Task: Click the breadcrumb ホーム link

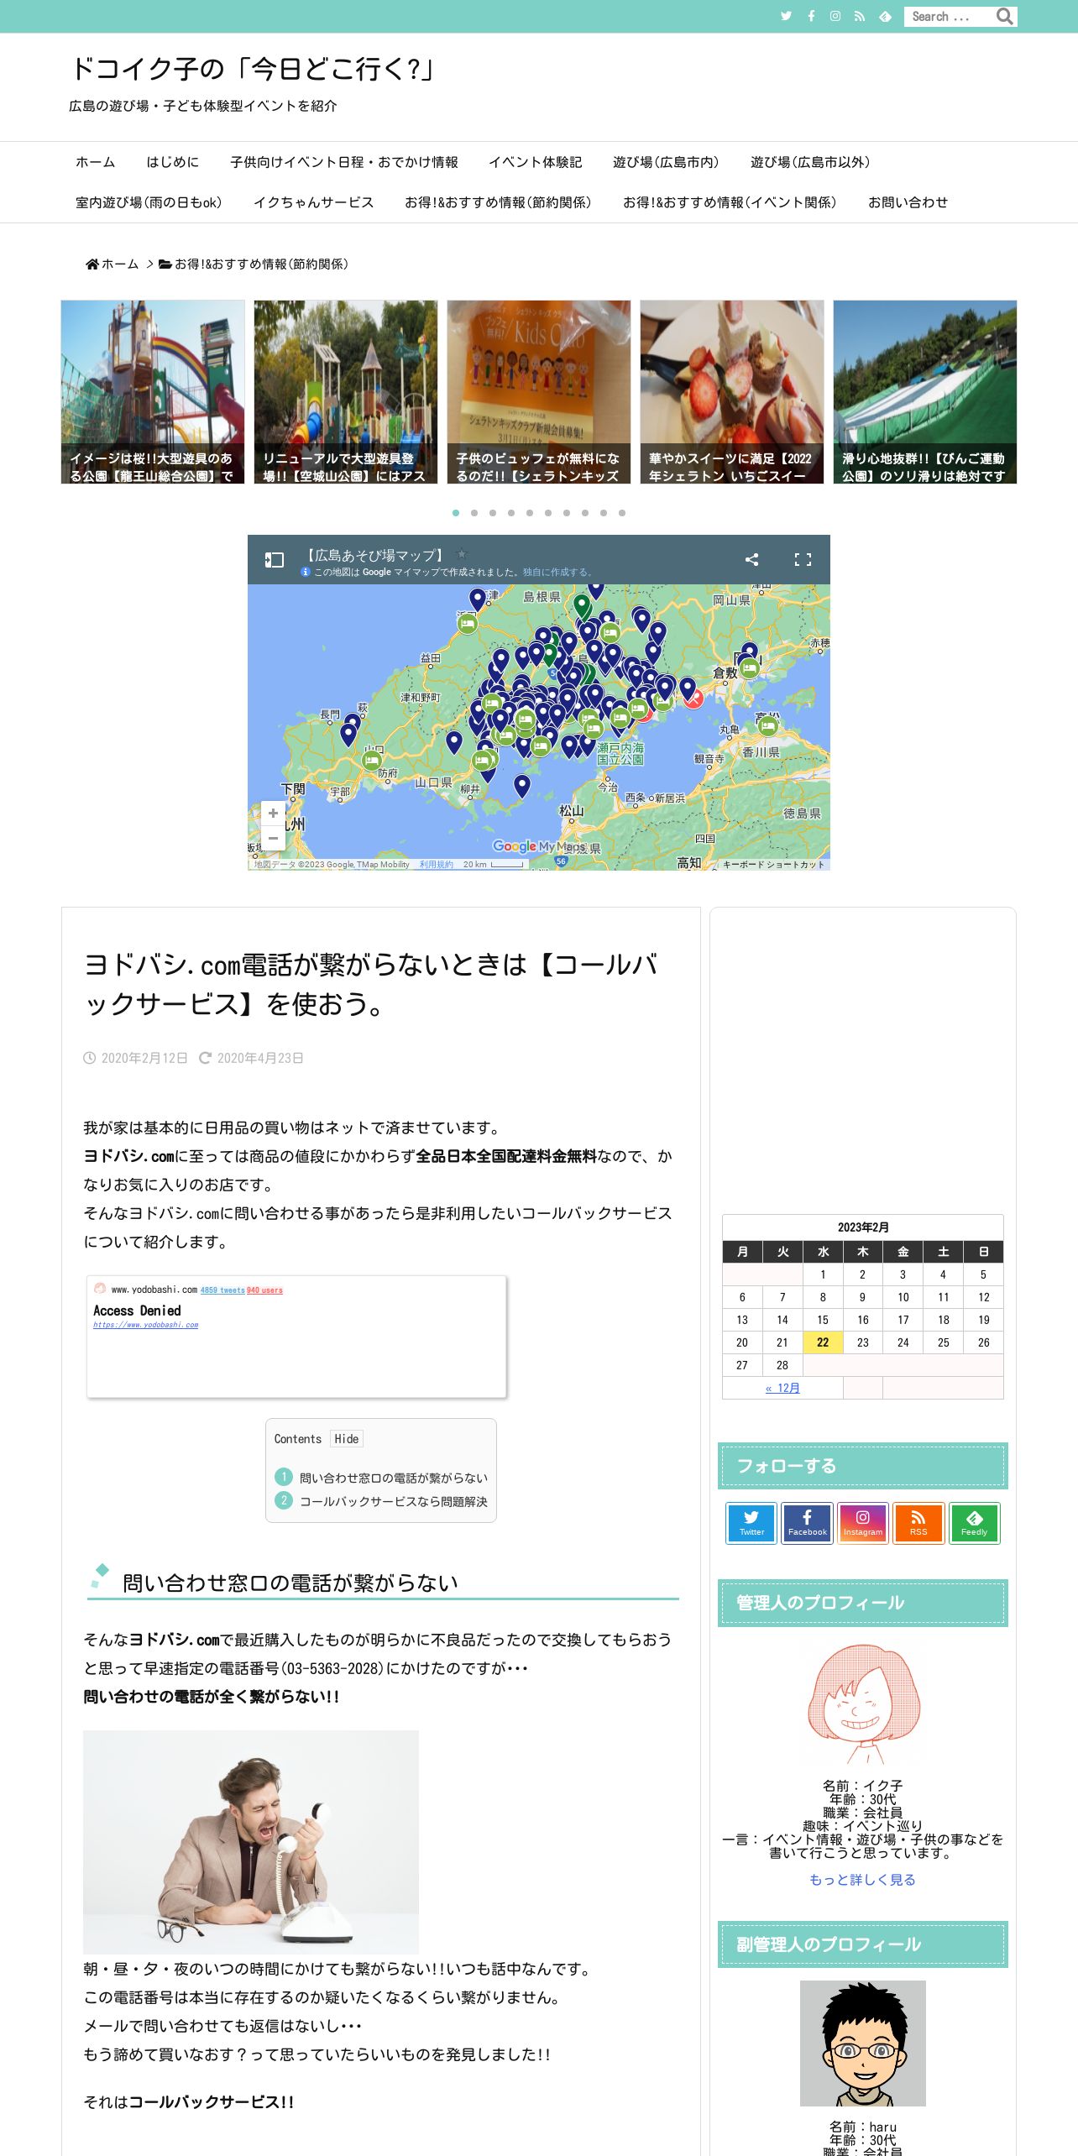Action: (x=113, y=264)
